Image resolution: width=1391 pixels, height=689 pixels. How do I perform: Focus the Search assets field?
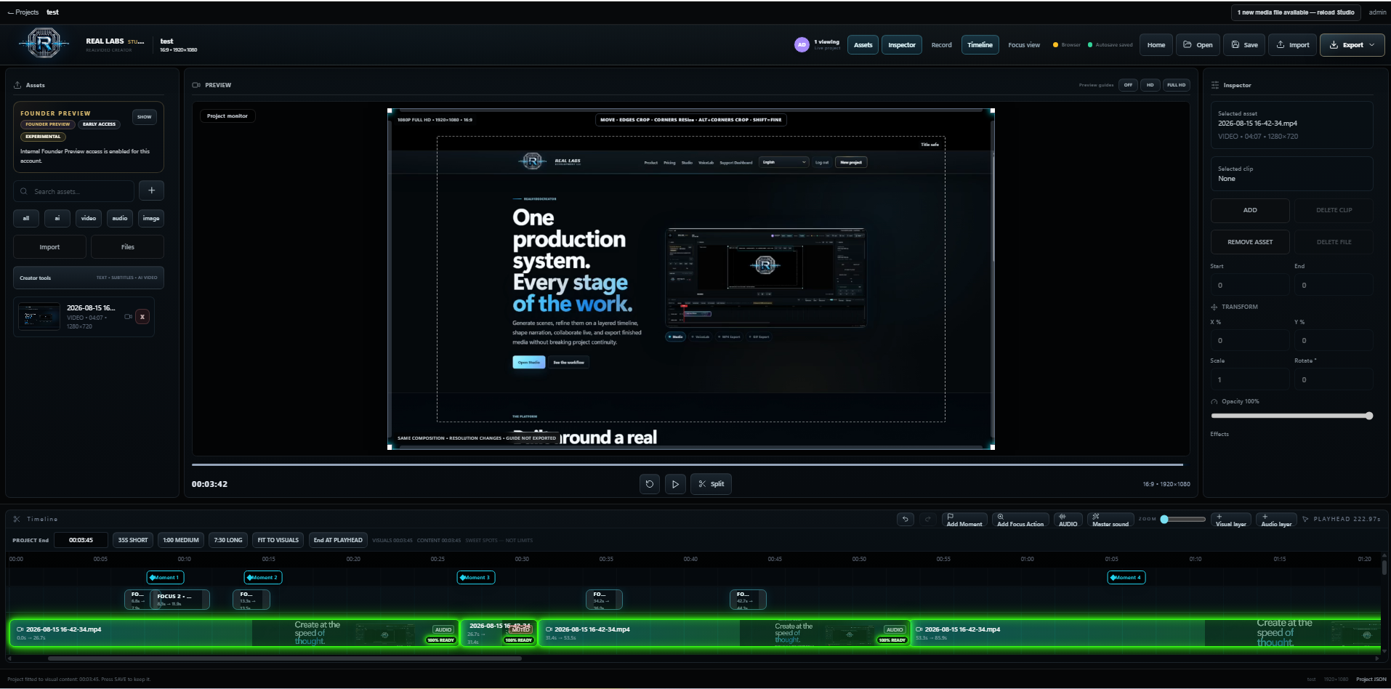73,191
